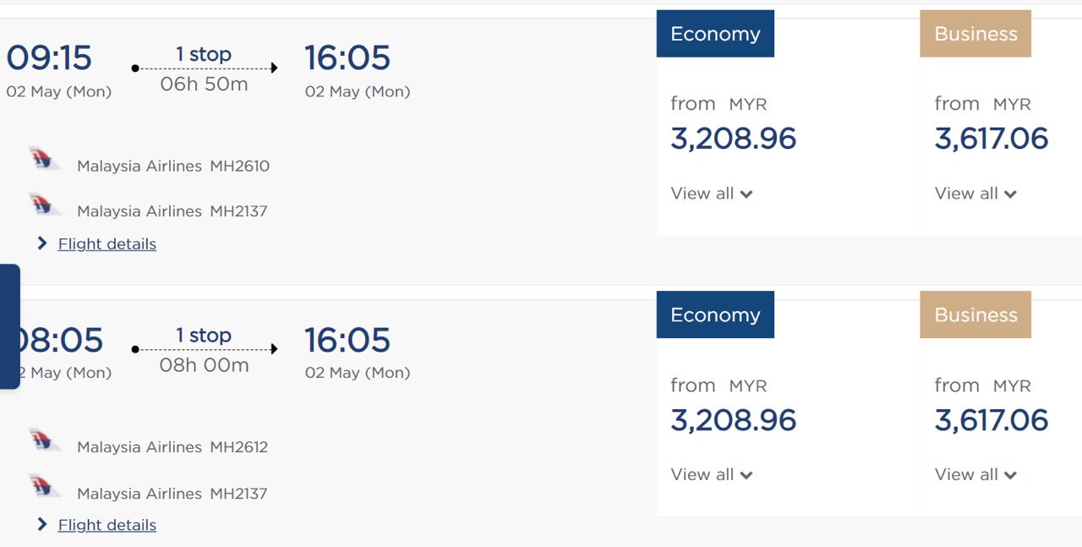The width and height of the screenshot is (1082, 547).
Task: Click Malaysia Airlines logo beside first MH2137
Action: point(44,205)
